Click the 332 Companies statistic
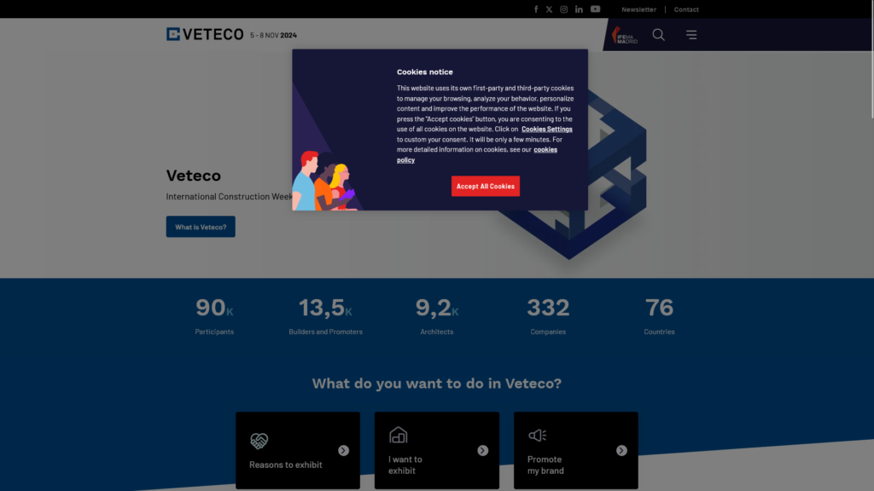This screenshot has height=491, width=874. 548,315
